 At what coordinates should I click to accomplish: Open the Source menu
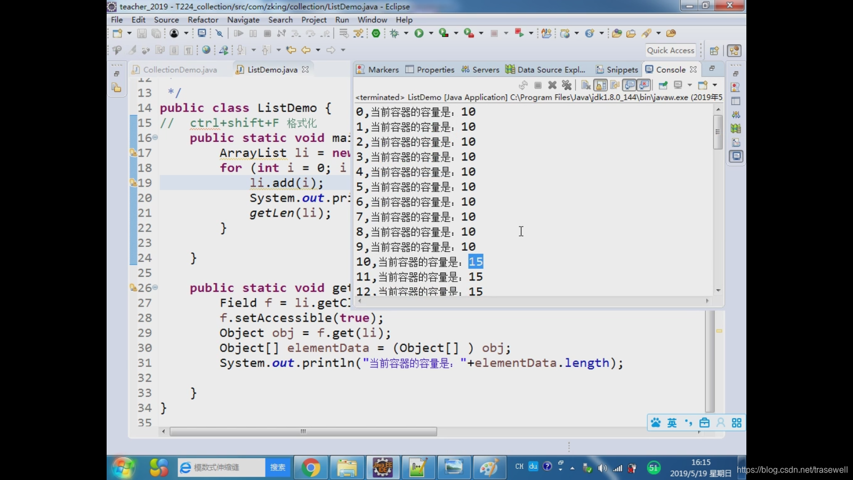coord(166,20)
